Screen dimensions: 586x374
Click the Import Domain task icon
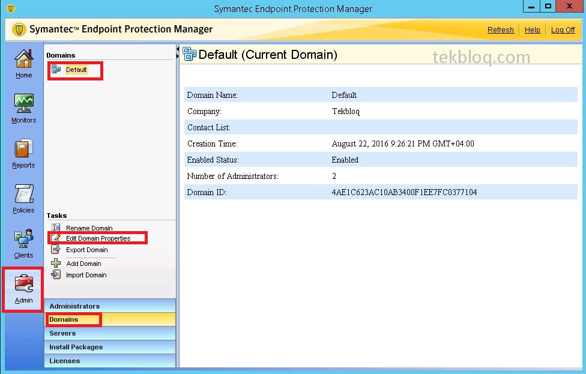56,274
